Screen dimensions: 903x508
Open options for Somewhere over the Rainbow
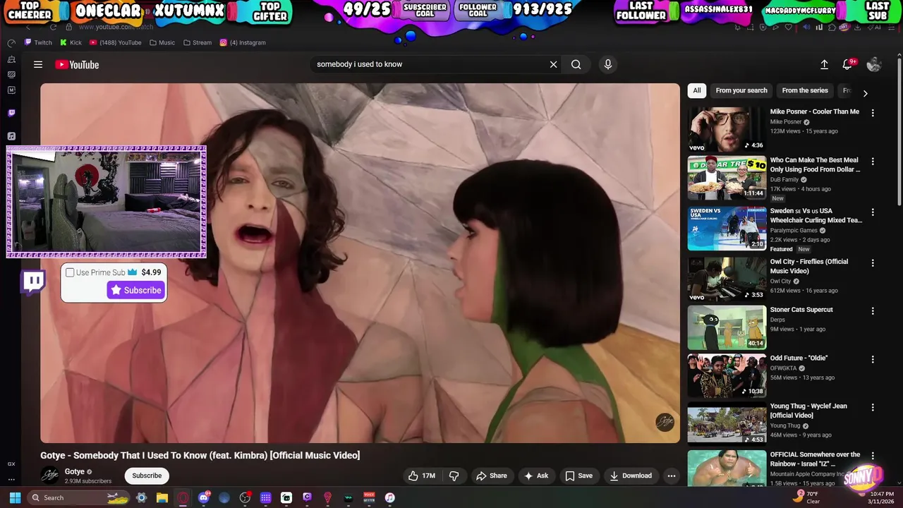click(873, 456)
